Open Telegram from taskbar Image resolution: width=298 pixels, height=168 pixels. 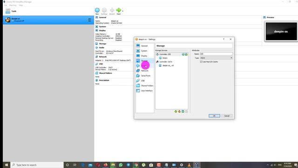tap(129, 165)
